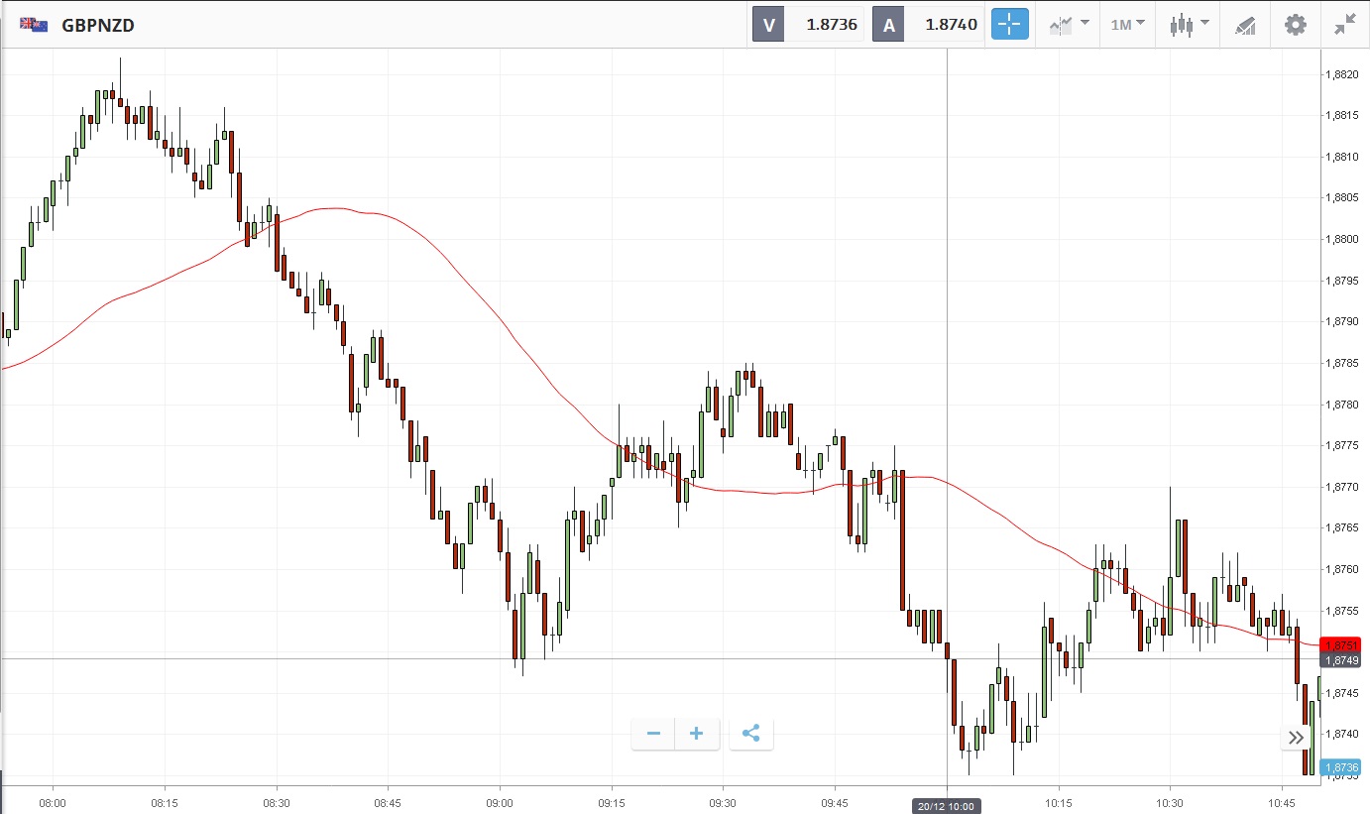Viewport: 1370px width, 814px height.
Task: Select the drawing tools icon
Action: (1245, 25)
